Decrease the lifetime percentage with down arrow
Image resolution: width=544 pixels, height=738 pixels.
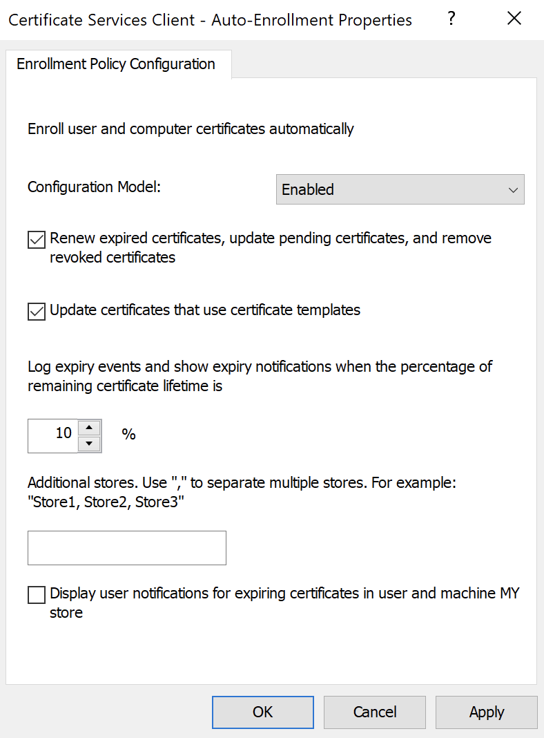89,444
